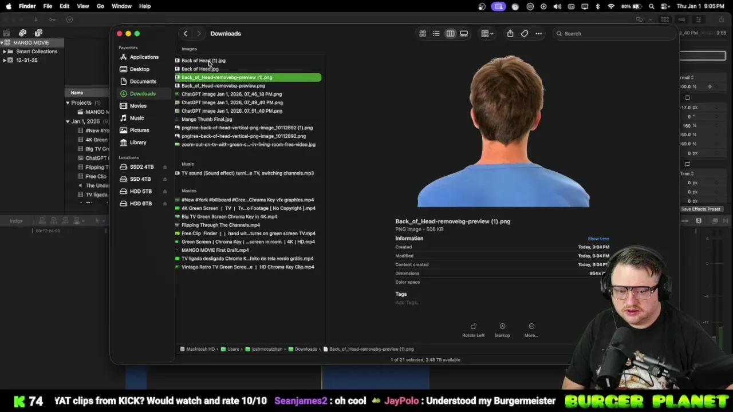Select the TV sound effect mp3 file

[247, 173]
